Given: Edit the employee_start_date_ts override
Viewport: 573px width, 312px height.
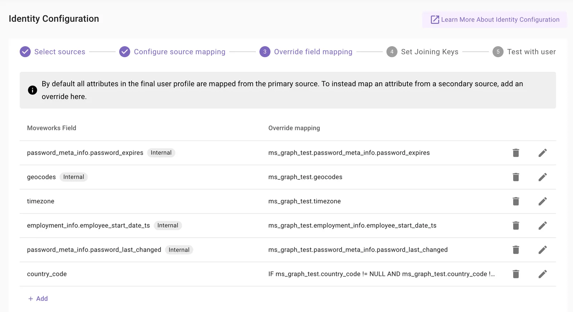Looking at the screenshot, I should (543, 226).
